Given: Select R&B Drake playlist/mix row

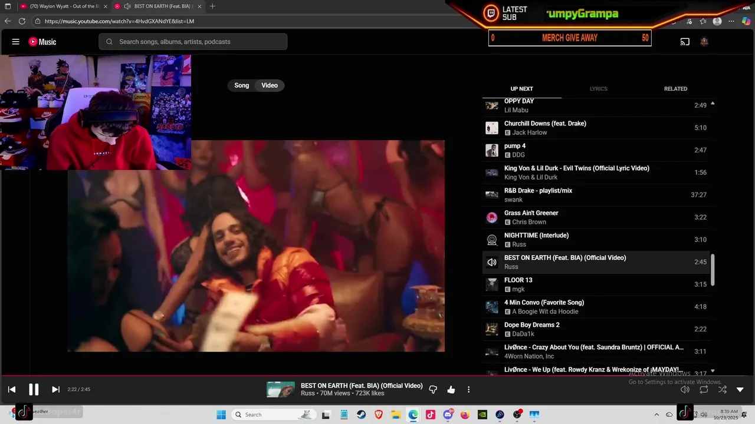Looking at the screenshot, I should [x=596, y=195].
